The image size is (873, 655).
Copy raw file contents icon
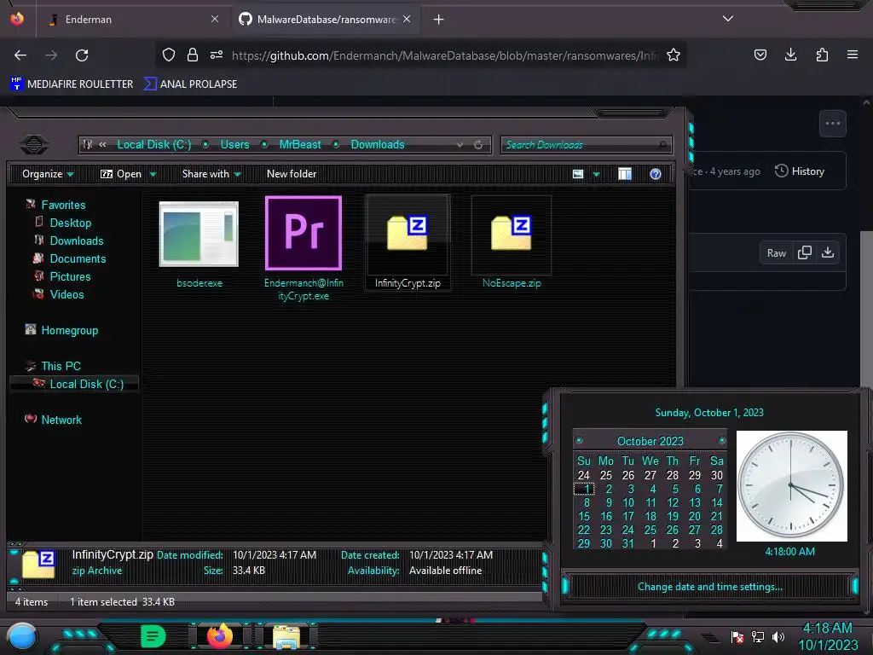[804, 252]
